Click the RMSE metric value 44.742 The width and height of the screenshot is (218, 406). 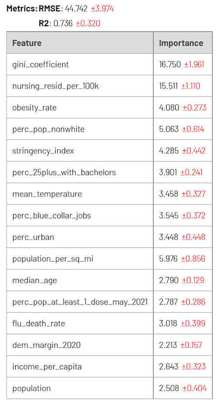(76, 9)
